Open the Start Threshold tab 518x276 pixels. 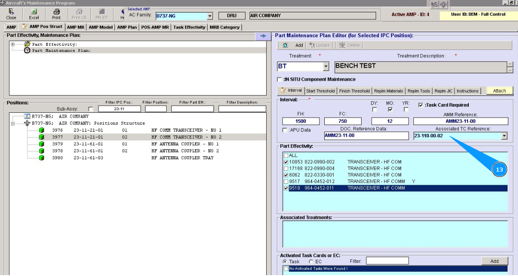click(x=320, y=91)
